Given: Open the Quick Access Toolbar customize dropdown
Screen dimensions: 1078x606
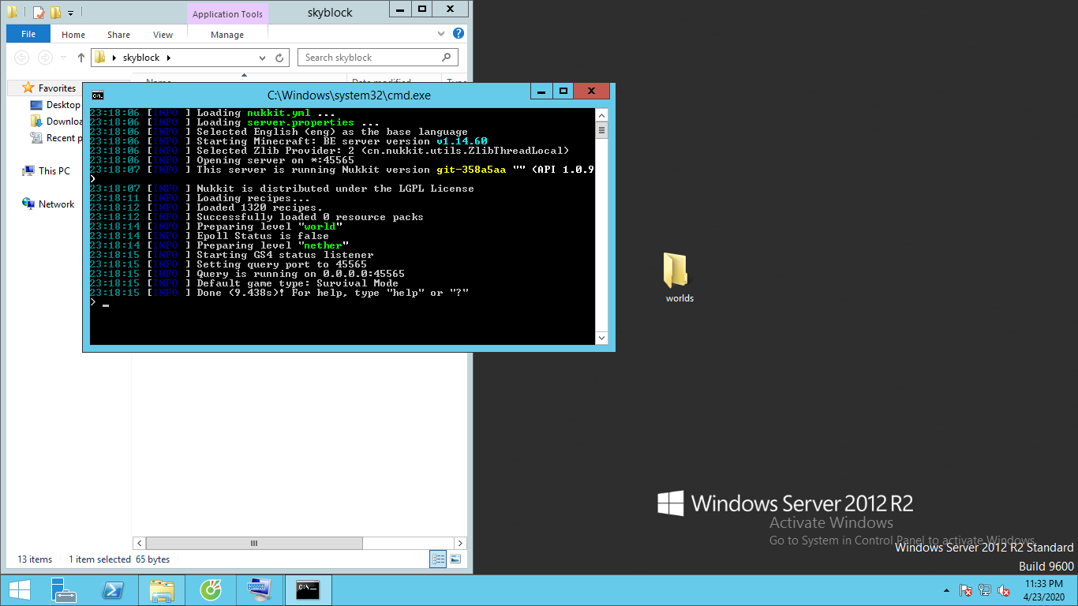Looking at the screenshot, I should click(x=70, y=13).
